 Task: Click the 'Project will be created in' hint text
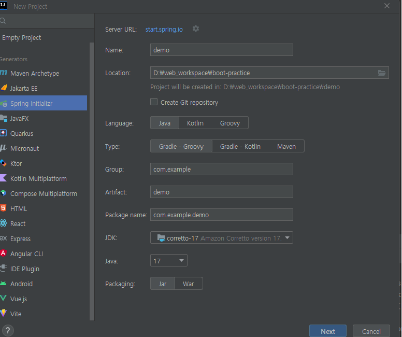point(245,87)
